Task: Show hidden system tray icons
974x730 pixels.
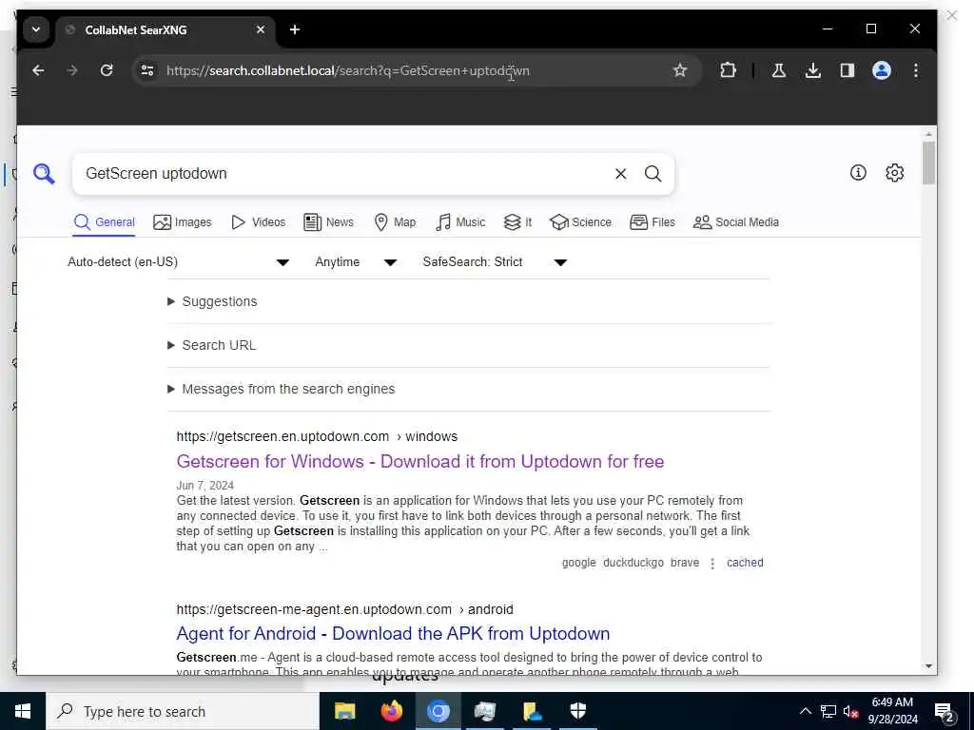Action: [x=805, y=711]
